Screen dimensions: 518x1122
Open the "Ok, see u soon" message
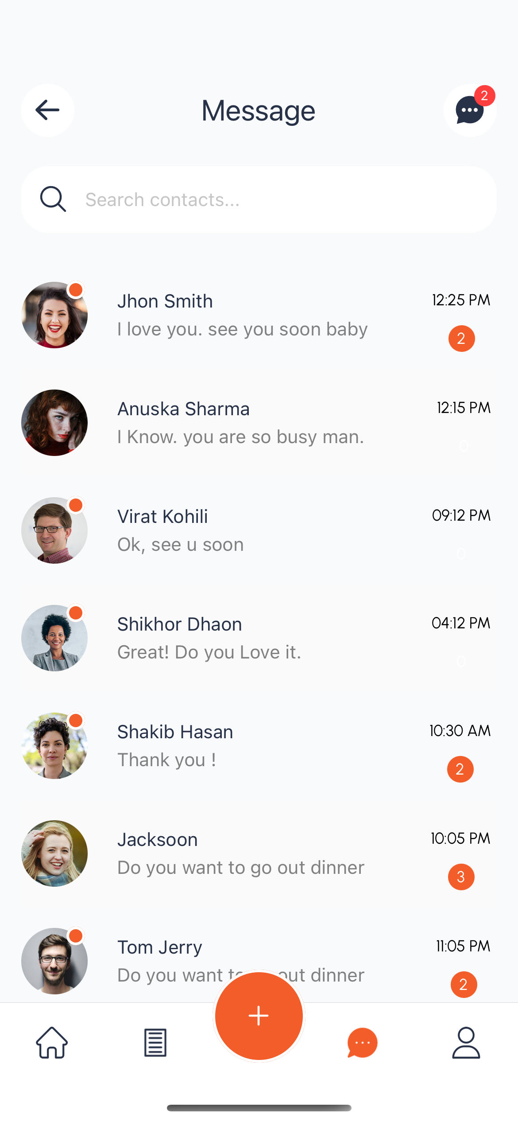pos(181,545)
